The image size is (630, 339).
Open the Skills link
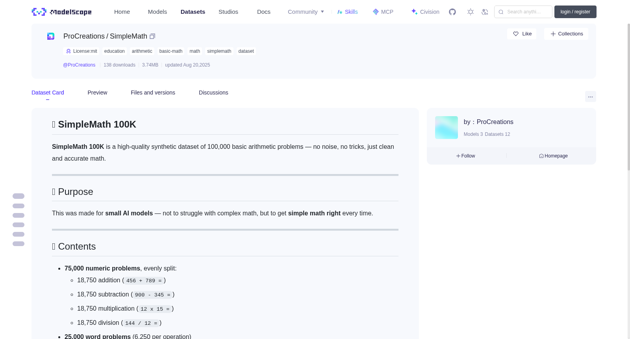tap(348, 12)
